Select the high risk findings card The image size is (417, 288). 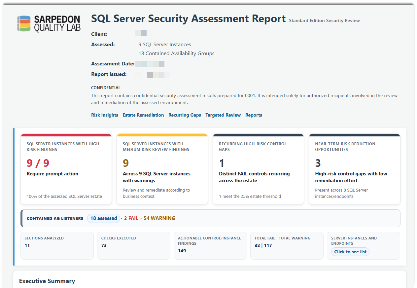(66, 169)
